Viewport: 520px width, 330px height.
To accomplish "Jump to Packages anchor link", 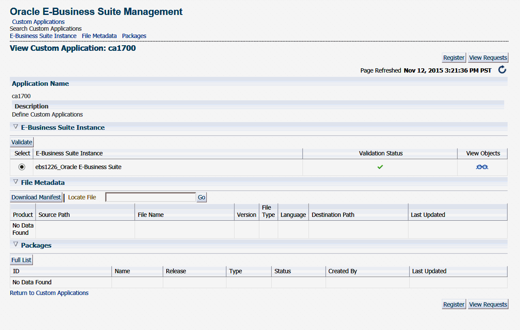I will (x=134, y=36).
